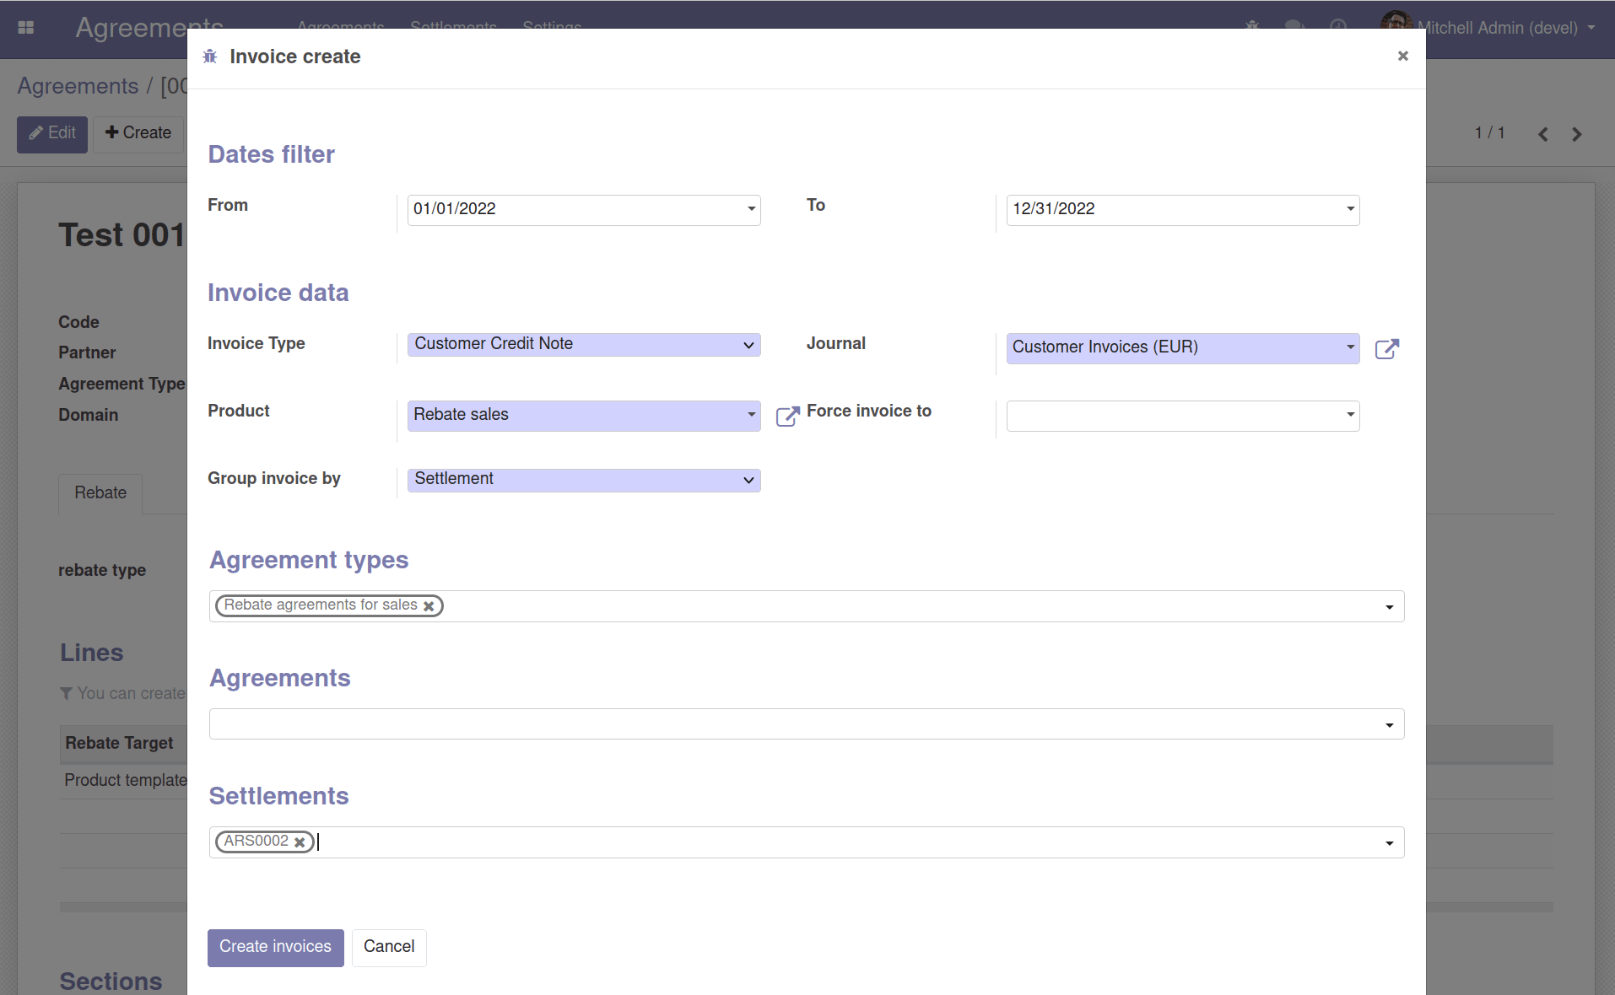The image size is (1615, 995).
Task: Open the Agreements selection dropdown
Action: [807, 724]
